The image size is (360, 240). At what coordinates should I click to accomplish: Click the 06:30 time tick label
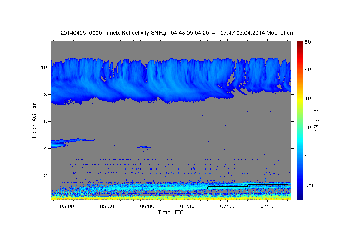187,207
